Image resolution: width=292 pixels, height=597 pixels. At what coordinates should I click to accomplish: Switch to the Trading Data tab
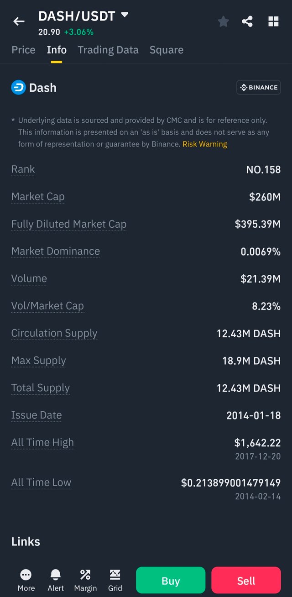tap(108, 50)
